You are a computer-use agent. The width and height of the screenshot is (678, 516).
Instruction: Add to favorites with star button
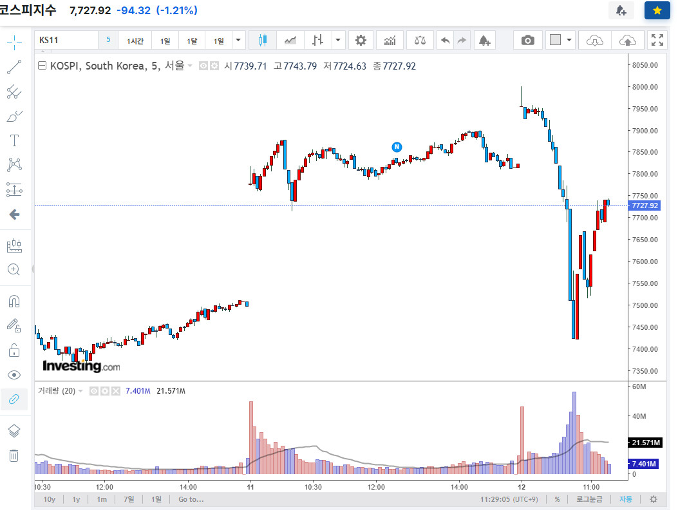pyautogui.click(x=657, y=10)
